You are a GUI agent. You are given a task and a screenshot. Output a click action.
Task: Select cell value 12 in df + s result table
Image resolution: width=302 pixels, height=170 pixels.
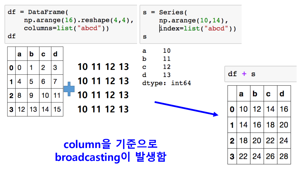pyautogui.click(x=257, y=109)
